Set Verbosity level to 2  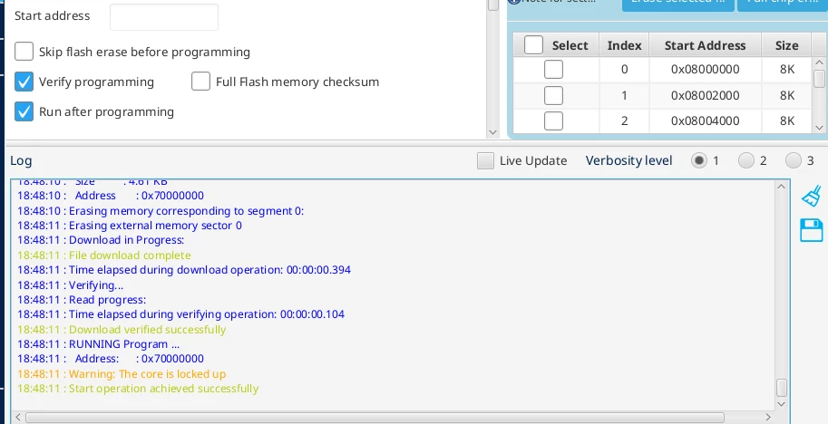pyautogui.click(x=746, y=160)
